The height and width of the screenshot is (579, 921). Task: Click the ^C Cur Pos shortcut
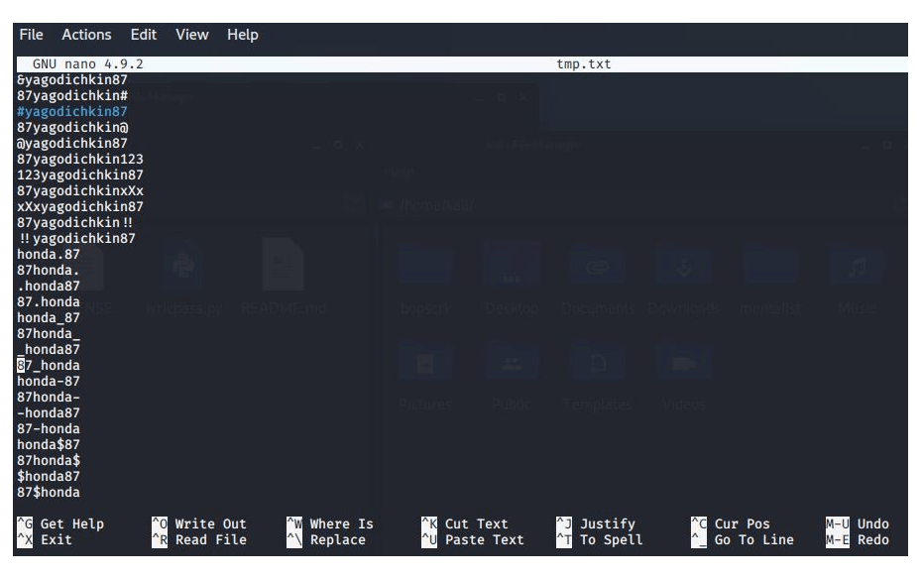[x=729, y=523]
